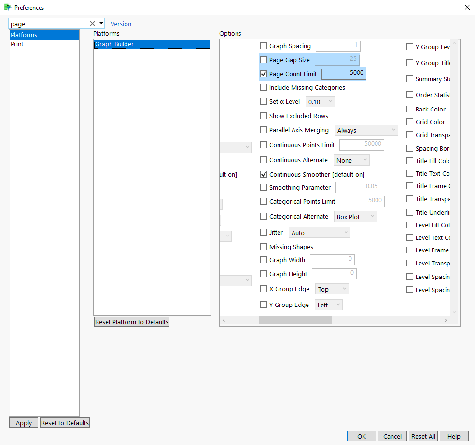Open the X Group Edge dropdown

(332, 289)
